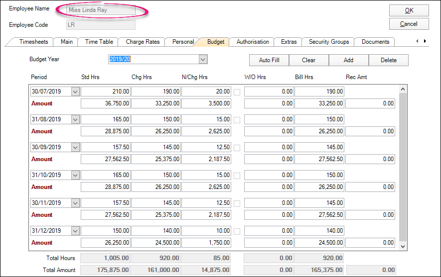The width and height of the screenshot is (441, 277).
Task: Delete the selected budget period
Action: (389, 60)
